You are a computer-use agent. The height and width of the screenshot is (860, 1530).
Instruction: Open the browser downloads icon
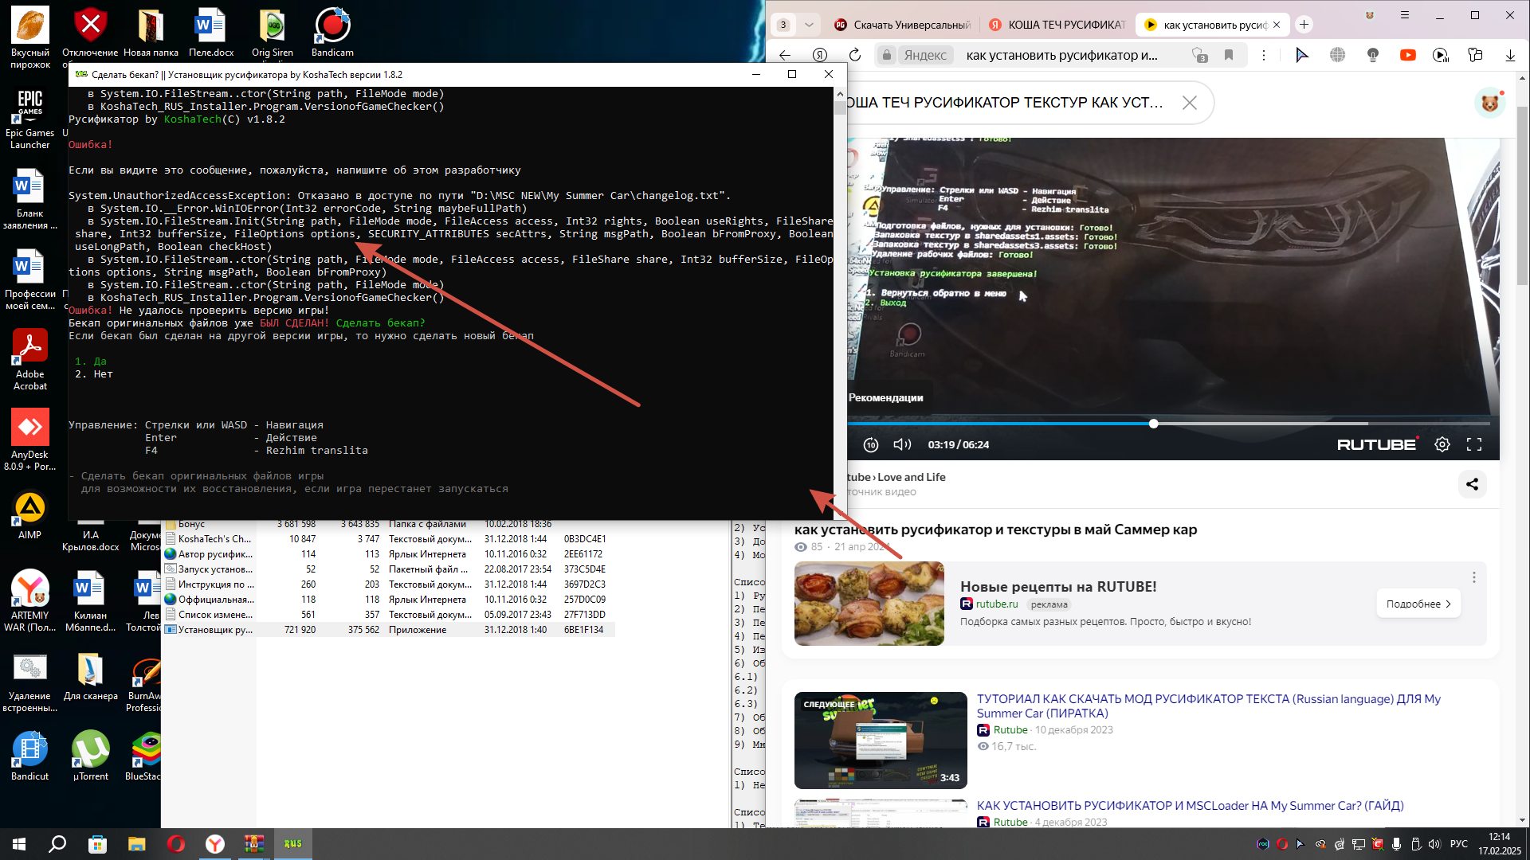pyautogui.click(x=1510, y=55)
